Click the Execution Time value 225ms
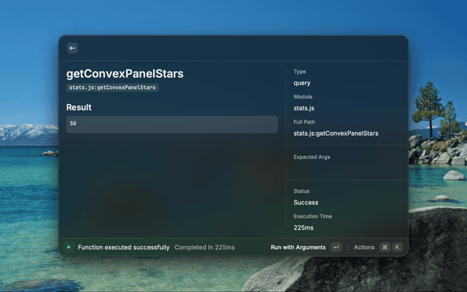 pyautogui.click(x=304, y=228)
